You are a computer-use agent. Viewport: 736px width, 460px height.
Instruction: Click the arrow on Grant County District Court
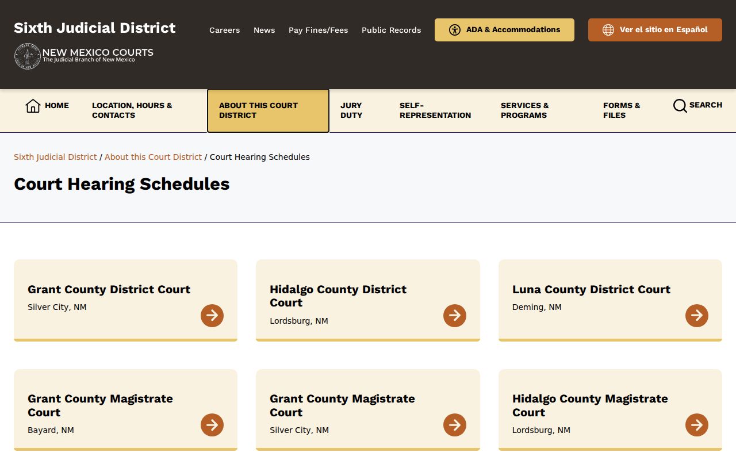pyautogui.click(x=212, y=316)
